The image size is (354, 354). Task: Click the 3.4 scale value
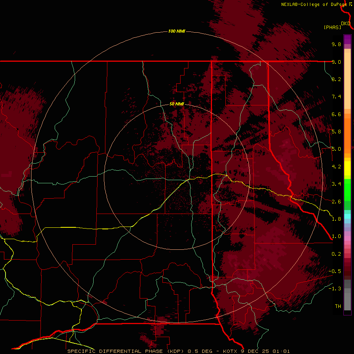pos(336,184)
